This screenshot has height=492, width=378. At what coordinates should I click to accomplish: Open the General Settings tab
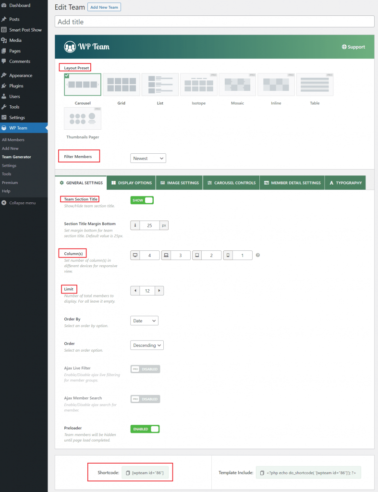[81, 183]
